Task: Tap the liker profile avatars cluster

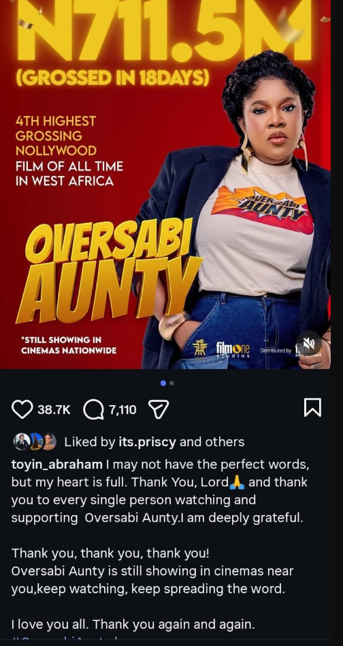Action: 35,441
